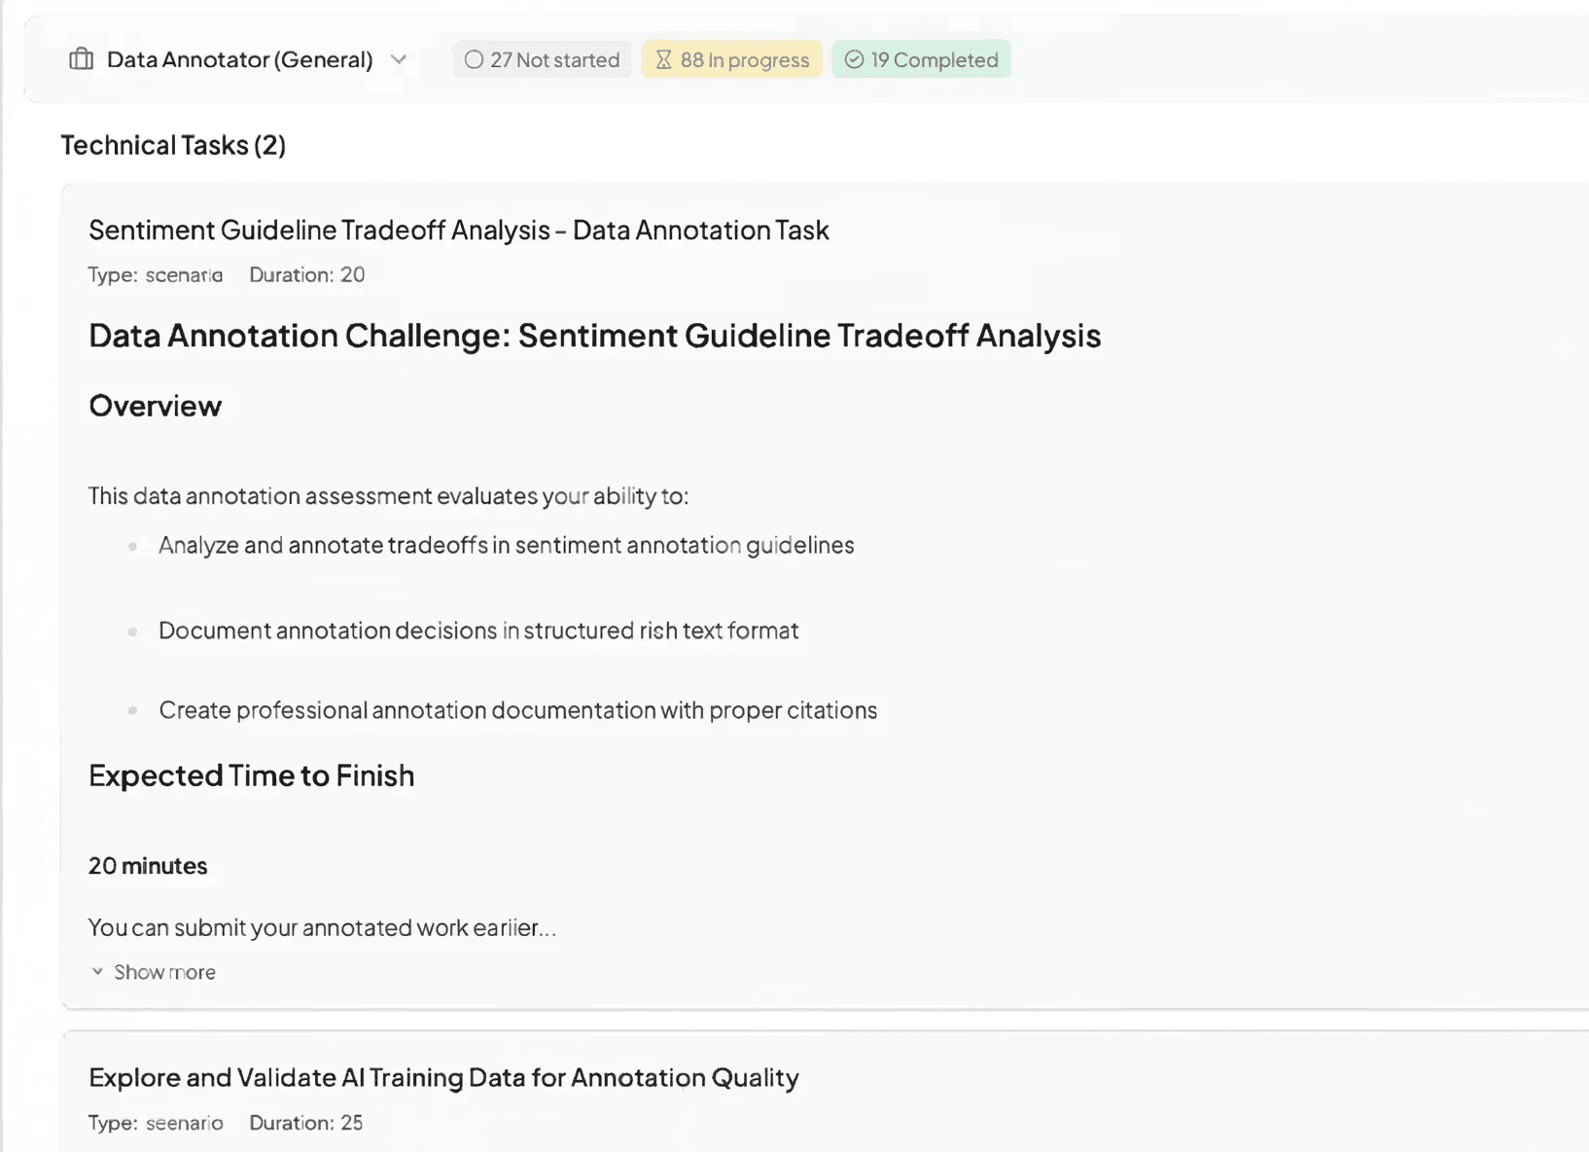
Task: Open Explore and Validate AI Training Data task
Action: pyautogui.click(x=443, y=1078)
